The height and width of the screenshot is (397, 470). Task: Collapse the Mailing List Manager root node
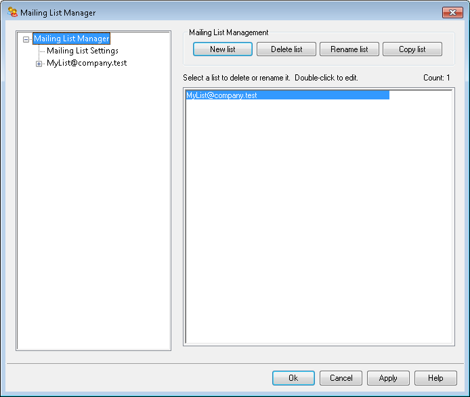click(x=26, y=39)
